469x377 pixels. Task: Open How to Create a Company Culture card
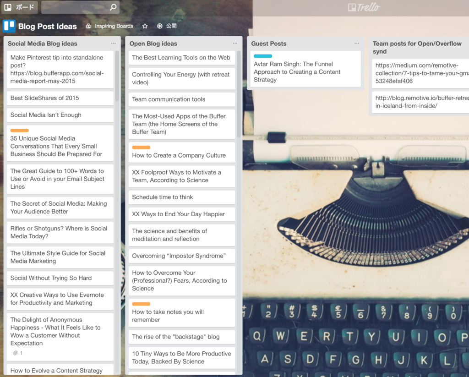click(182, 152)
